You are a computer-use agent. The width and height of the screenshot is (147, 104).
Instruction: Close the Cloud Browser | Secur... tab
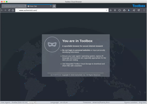tap(25, 6)
